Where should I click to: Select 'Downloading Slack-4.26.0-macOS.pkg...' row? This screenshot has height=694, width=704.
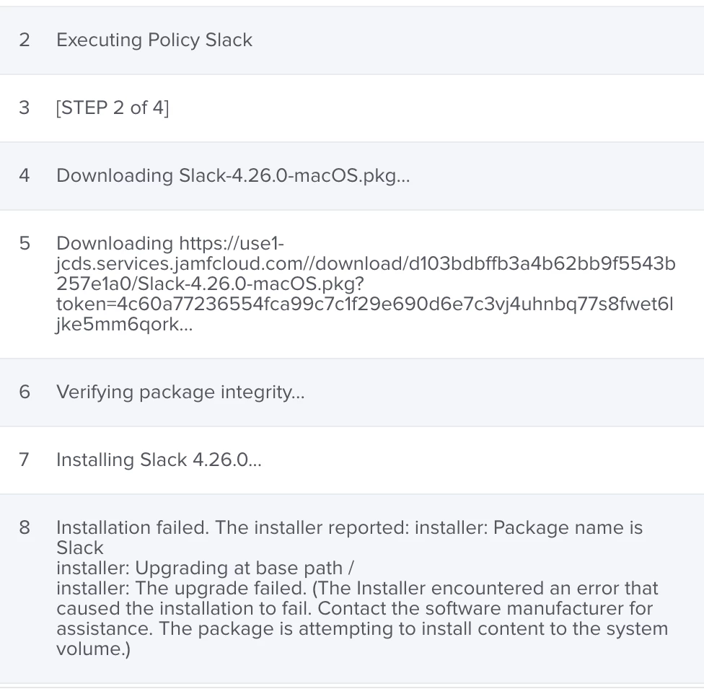click(352, 176)
